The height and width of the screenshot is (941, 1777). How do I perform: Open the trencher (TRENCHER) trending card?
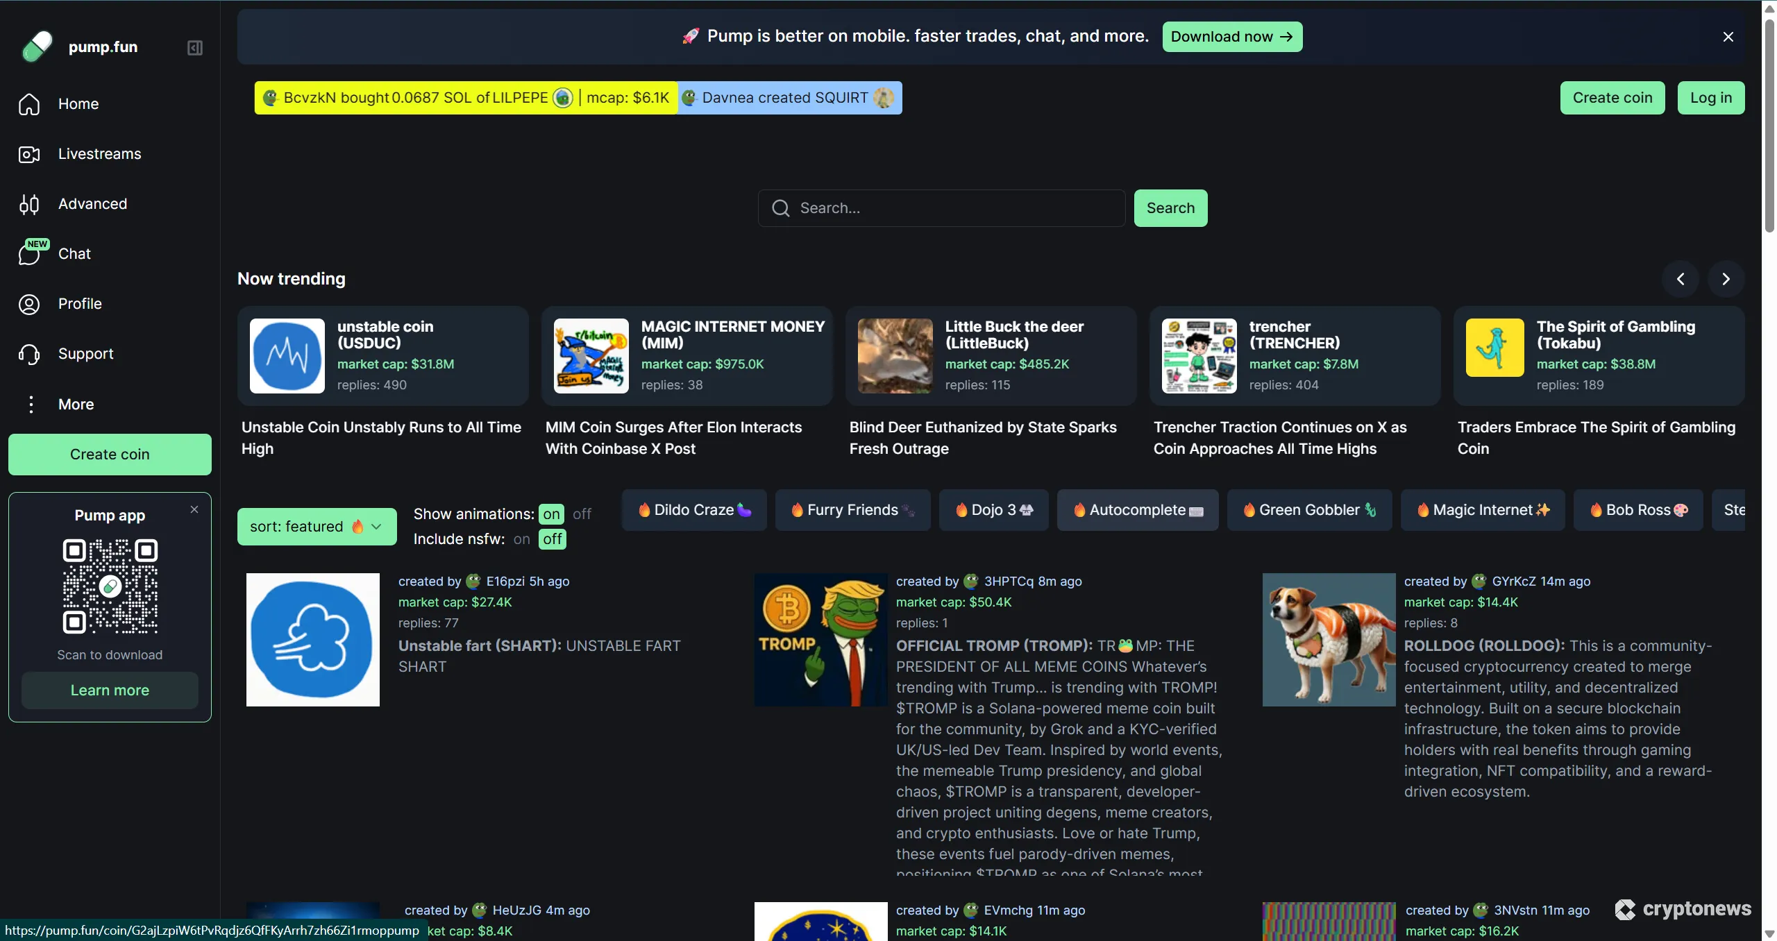(1295, 356)
